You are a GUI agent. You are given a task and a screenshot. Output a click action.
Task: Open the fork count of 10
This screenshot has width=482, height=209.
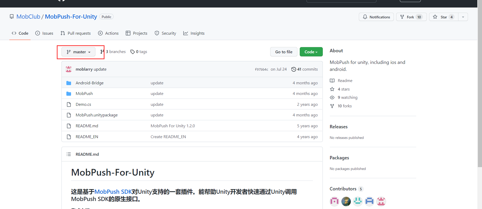coord(419,17)
